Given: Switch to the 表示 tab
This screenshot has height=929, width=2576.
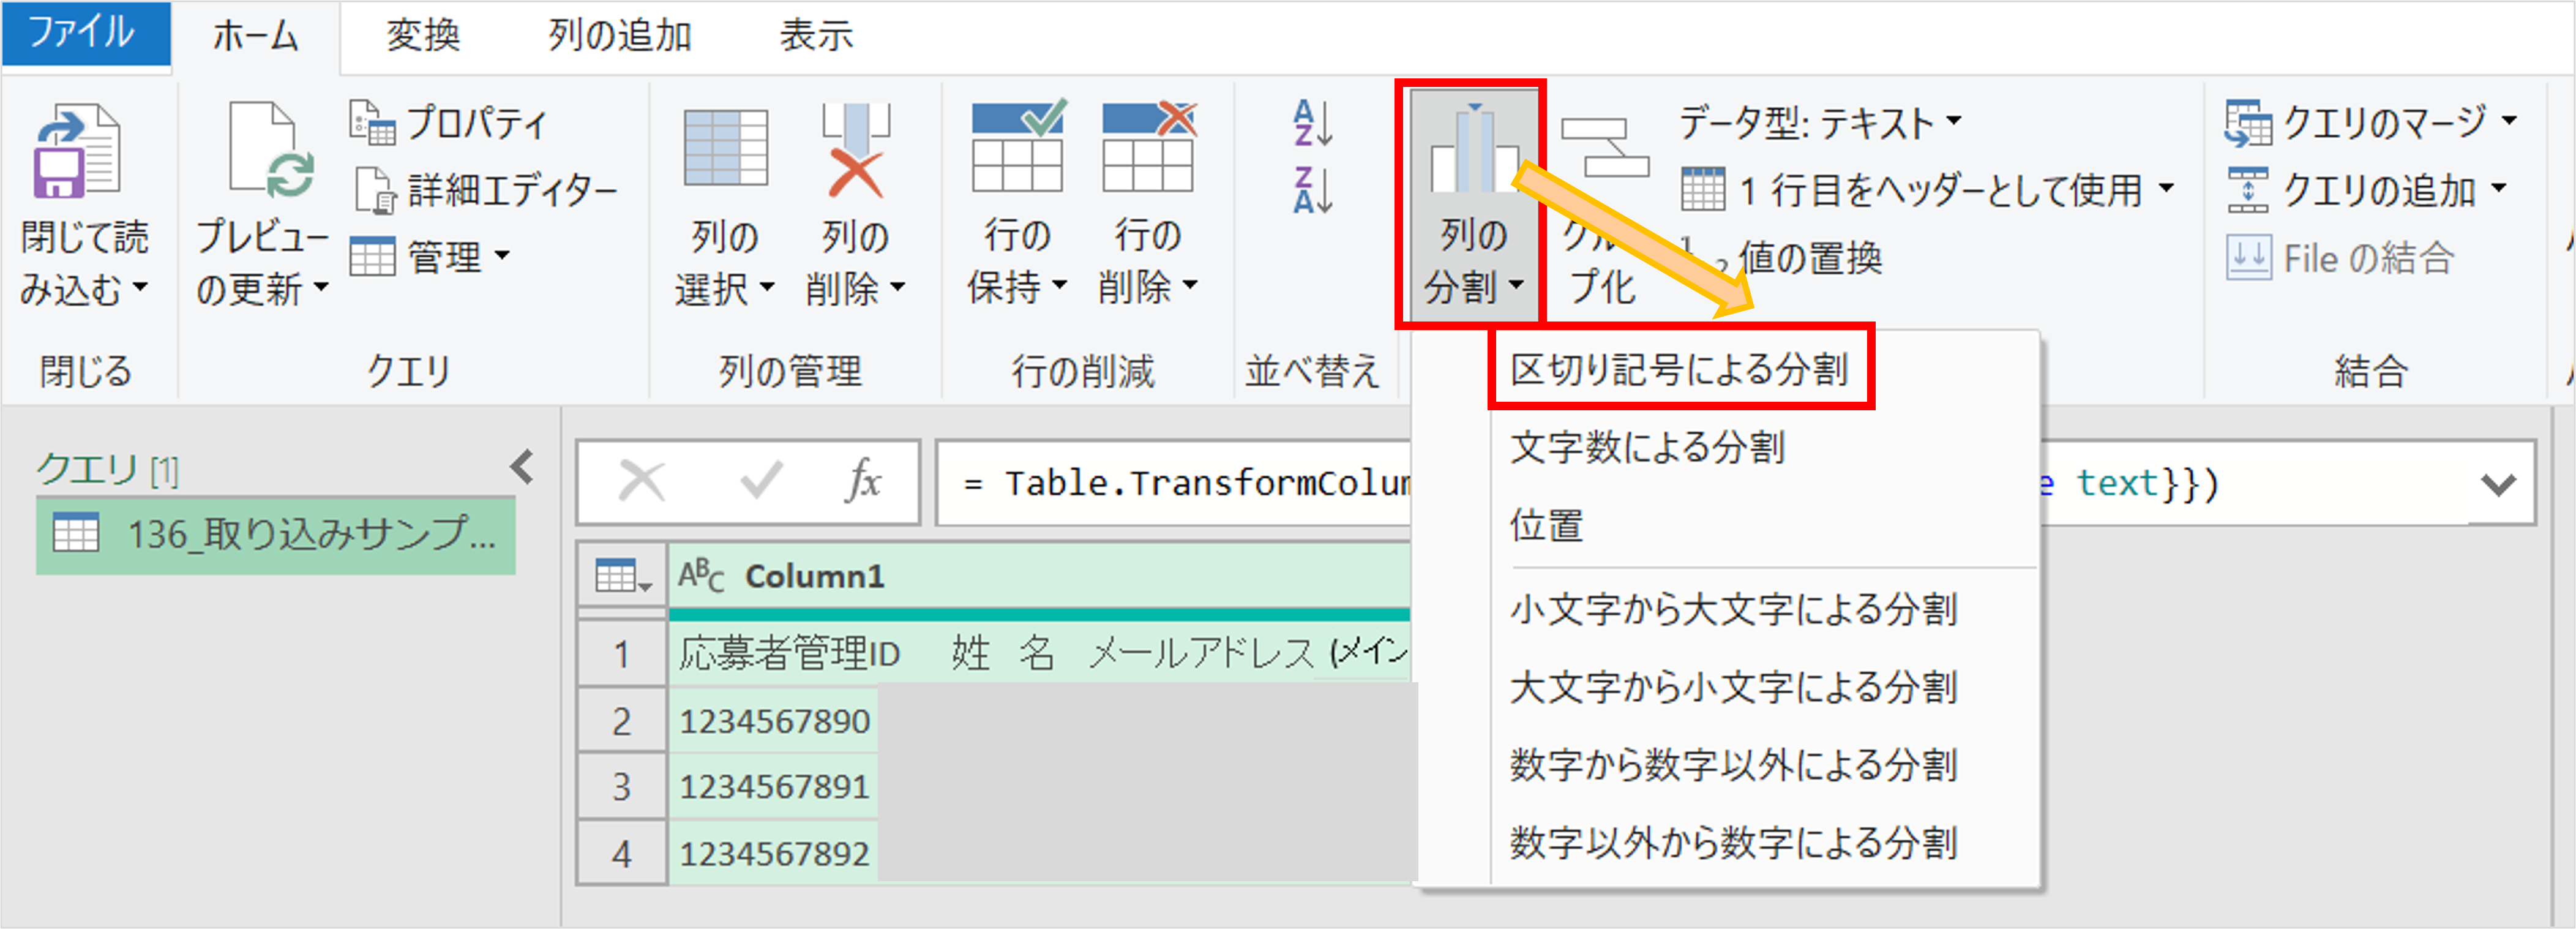Looking at the screenshot, I should (816, 36).
